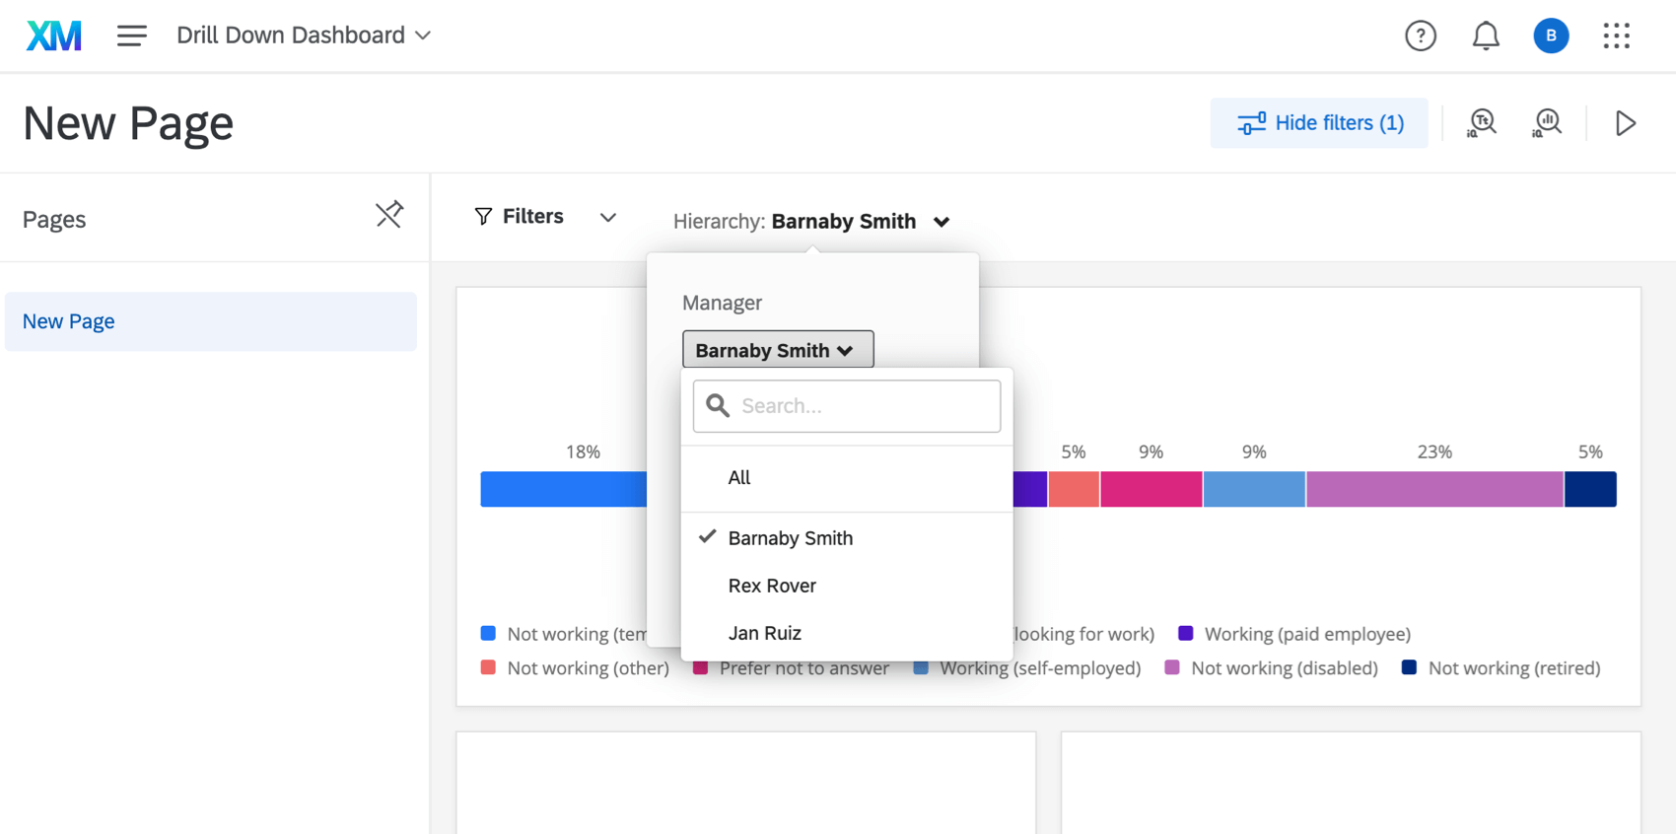Expand the Filters chevron

pos(608,217)
